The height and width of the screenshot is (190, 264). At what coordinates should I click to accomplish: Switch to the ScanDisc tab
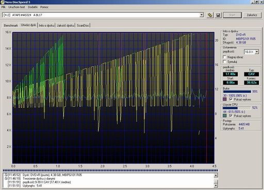coord(83,26)
